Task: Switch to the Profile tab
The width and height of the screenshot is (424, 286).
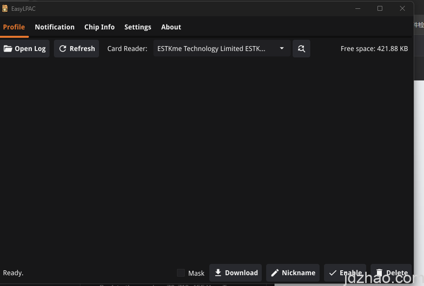Action: tap(14, 27)
